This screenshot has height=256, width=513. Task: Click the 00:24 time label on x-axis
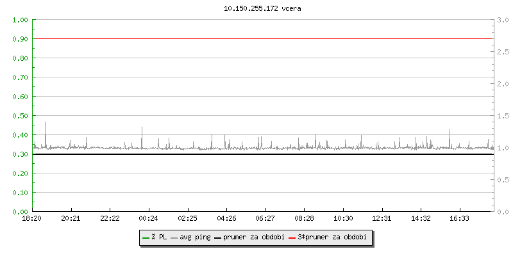pyautogui.click(x=149, y=219)
